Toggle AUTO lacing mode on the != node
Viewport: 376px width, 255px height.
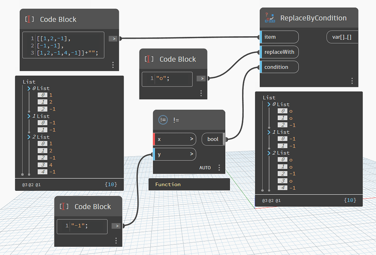tap(205, 167)
